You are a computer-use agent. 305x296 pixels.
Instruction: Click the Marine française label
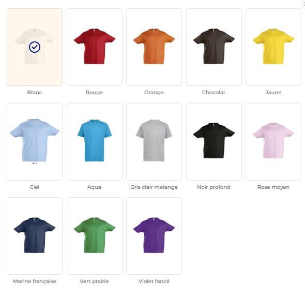click(x=35, y=282)
